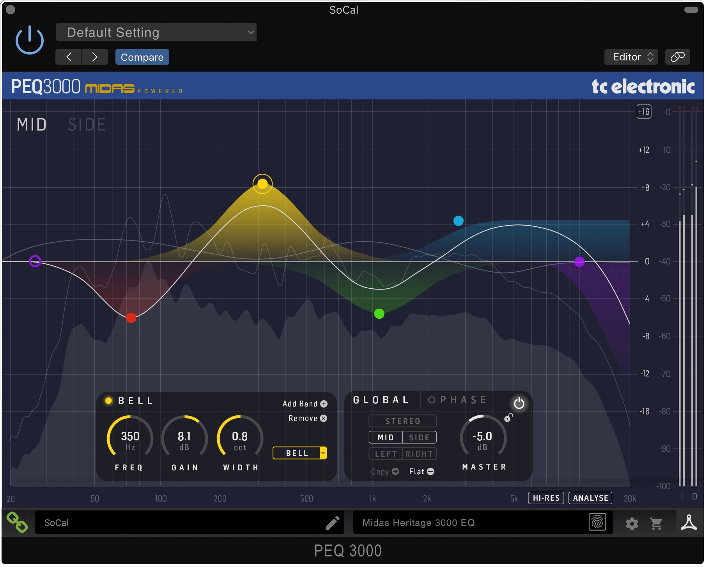Click the plugin bypass power icon
Viewport: 705px width, 567px height.
pos(30,40)
